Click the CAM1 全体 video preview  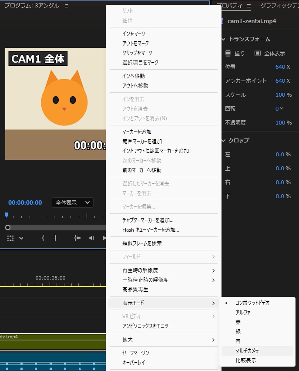[55, 104]
